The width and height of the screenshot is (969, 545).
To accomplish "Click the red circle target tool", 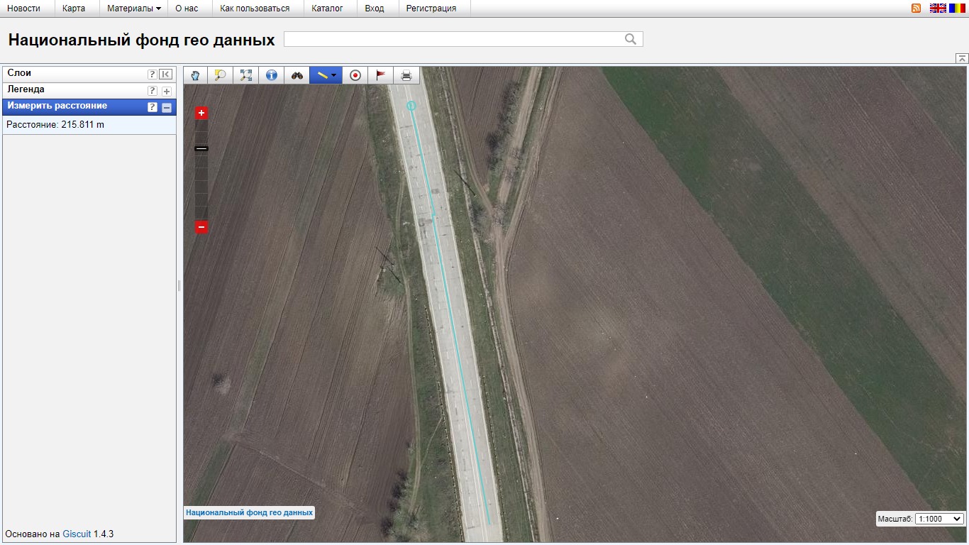I will 355,75.
